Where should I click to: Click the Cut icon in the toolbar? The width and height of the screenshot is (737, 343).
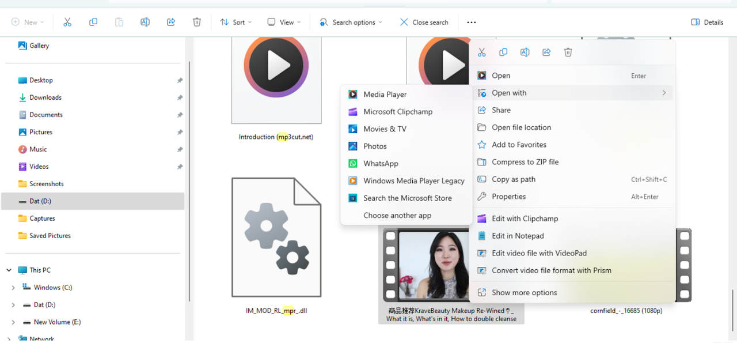click(x=67, y=22)
